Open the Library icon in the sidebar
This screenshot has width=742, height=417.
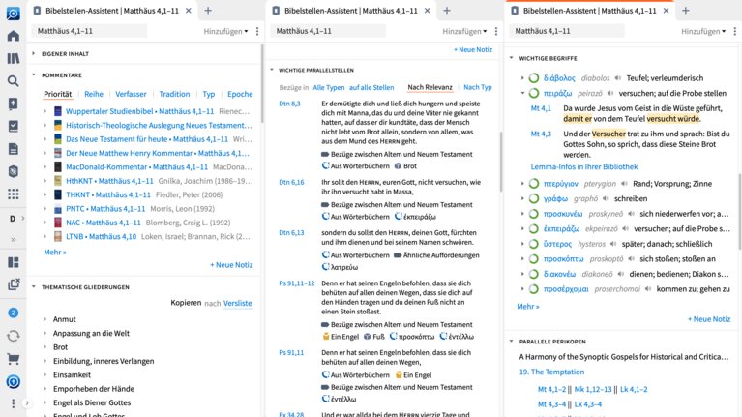tap(14, 58)
